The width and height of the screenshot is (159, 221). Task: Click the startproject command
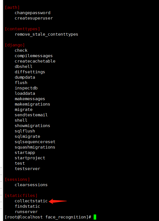pos(30,158)
